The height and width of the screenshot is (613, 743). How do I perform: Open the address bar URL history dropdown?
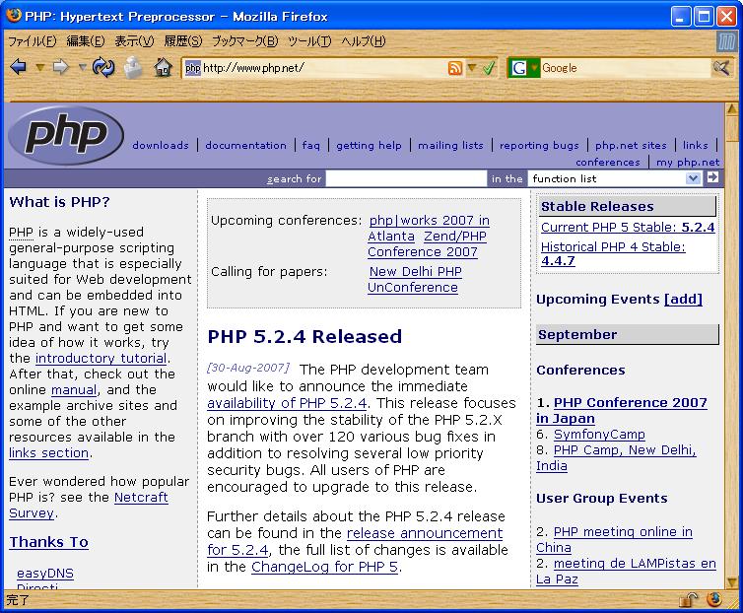471,68
